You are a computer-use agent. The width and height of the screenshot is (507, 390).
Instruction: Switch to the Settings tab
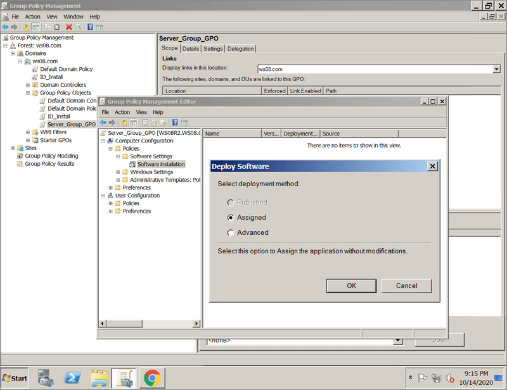[213, 49]
